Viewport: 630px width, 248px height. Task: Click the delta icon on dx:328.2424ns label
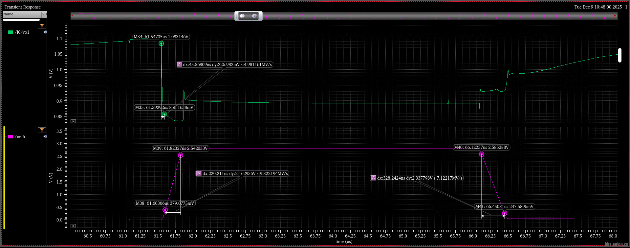click(x=374, y=178)
